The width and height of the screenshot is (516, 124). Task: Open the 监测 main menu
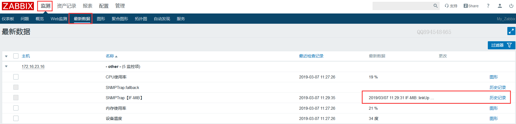pyautogui.click(x=45, y=6)
